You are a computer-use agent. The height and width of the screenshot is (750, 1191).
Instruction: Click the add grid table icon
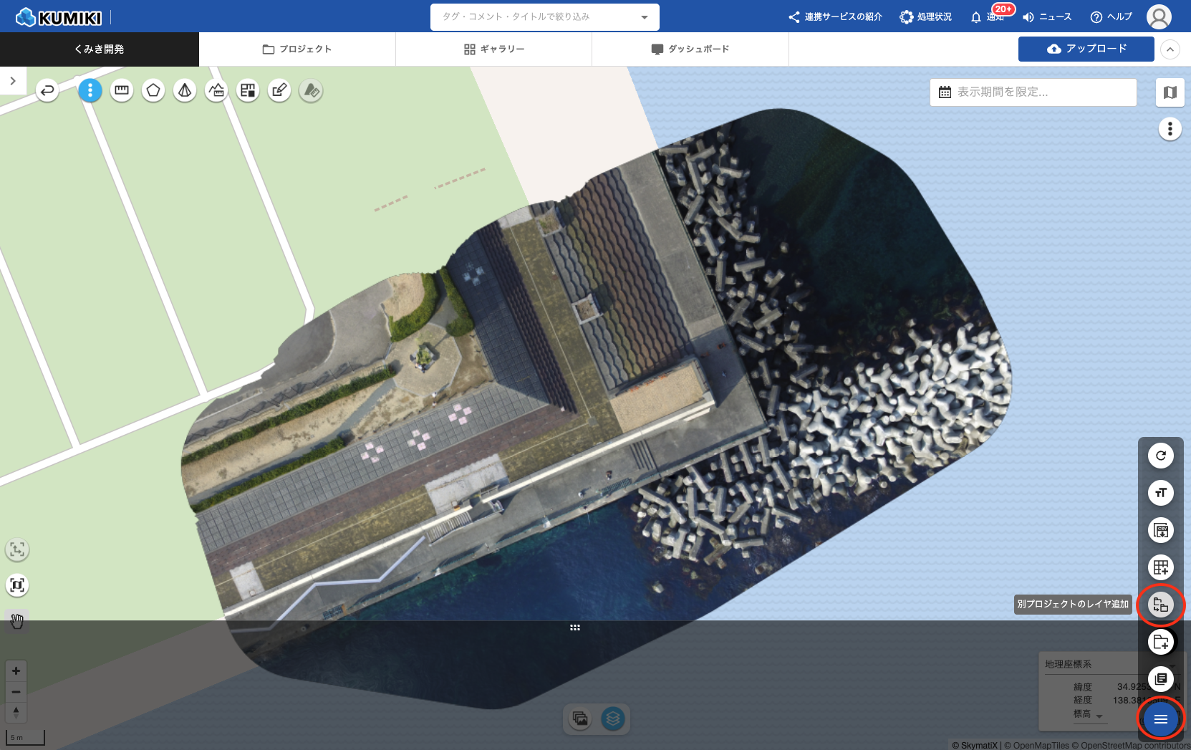coord(1160,567)
